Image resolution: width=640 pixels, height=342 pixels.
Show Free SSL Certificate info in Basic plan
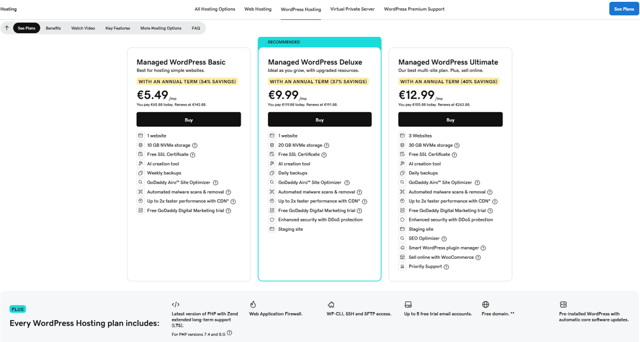192,154
